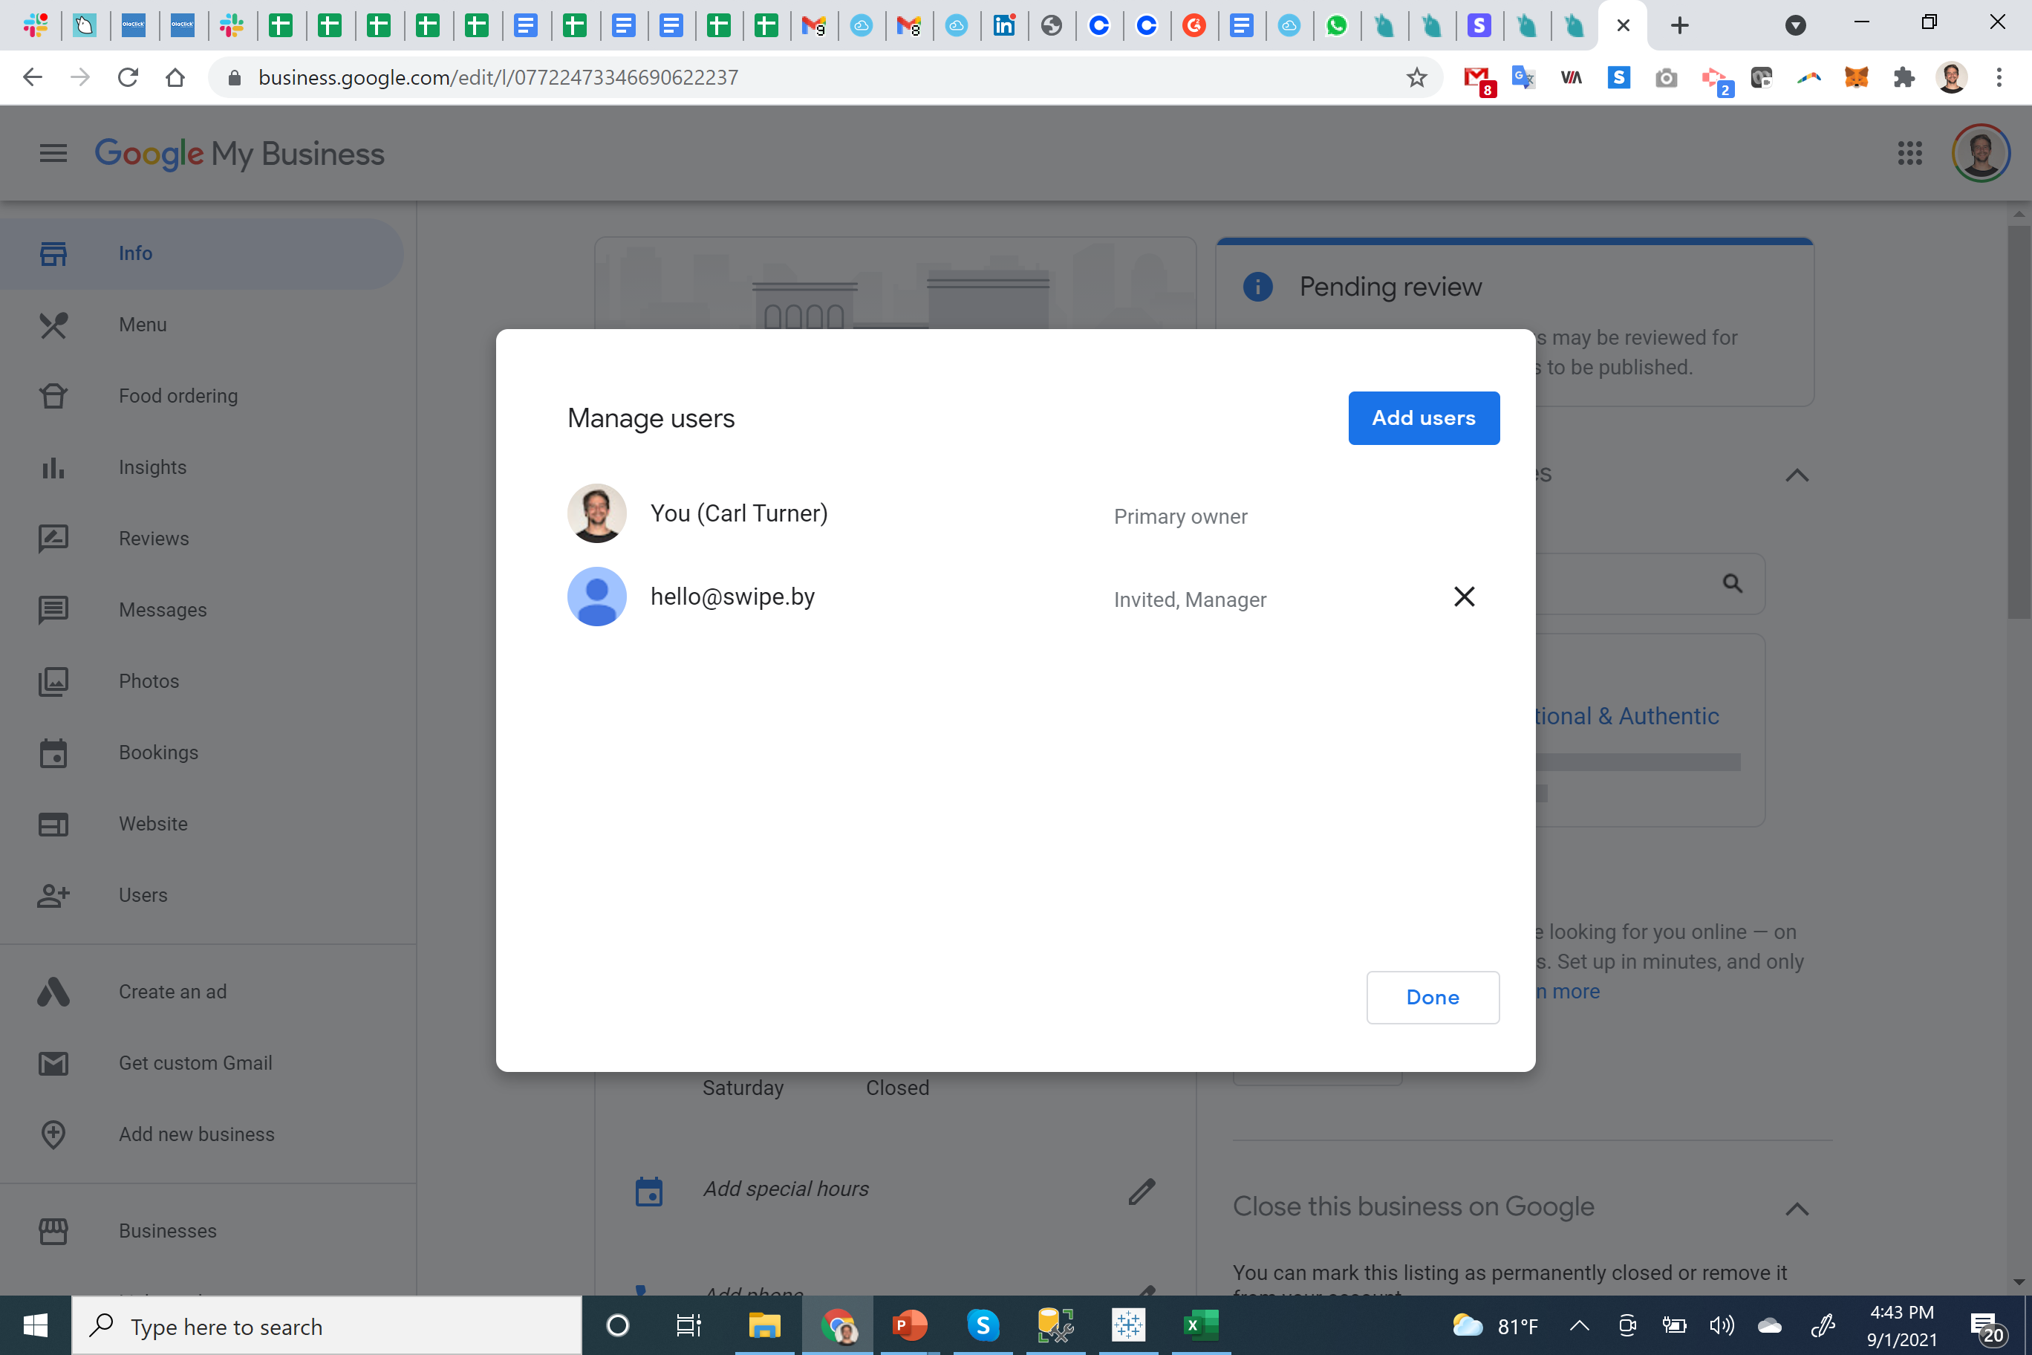Open File Explorer from the taskbar

763,1325
